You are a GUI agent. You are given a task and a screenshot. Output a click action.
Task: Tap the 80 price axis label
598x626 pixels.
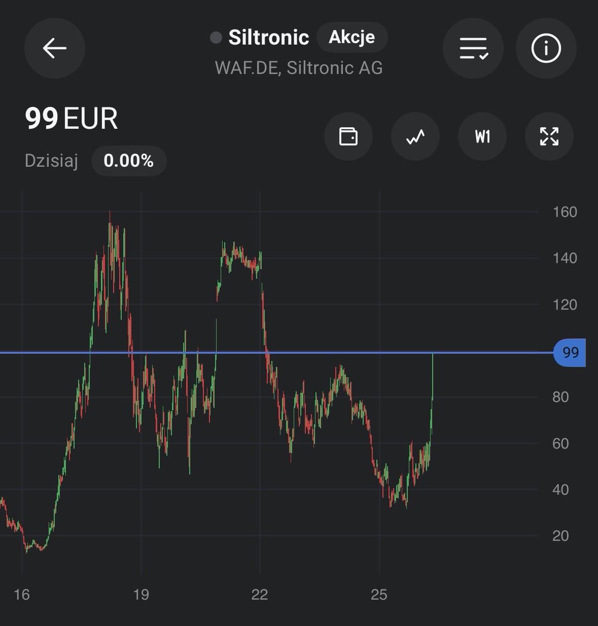pos(560,397)
